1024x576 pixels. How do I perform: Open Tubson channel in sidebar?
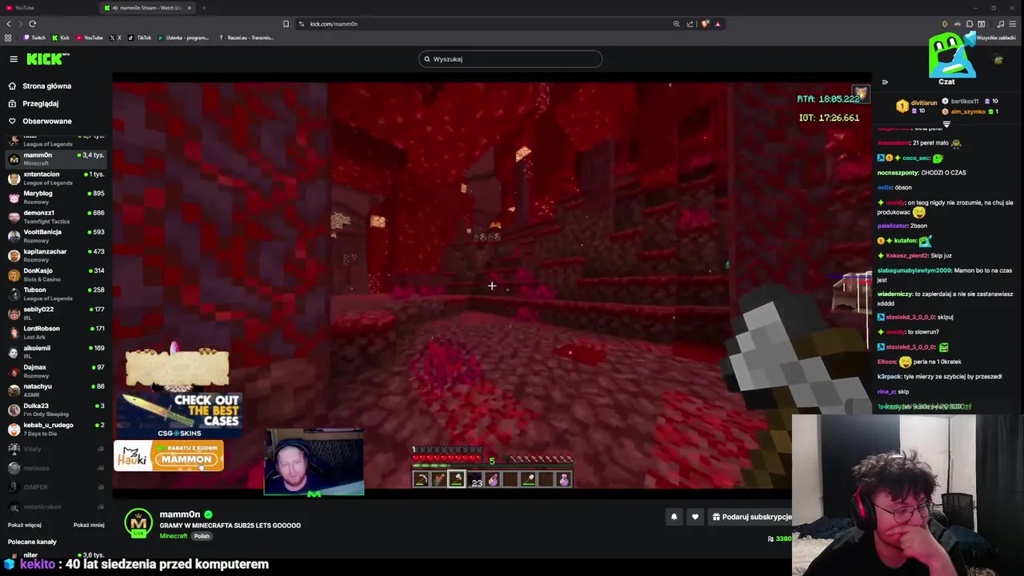point(56,294)
